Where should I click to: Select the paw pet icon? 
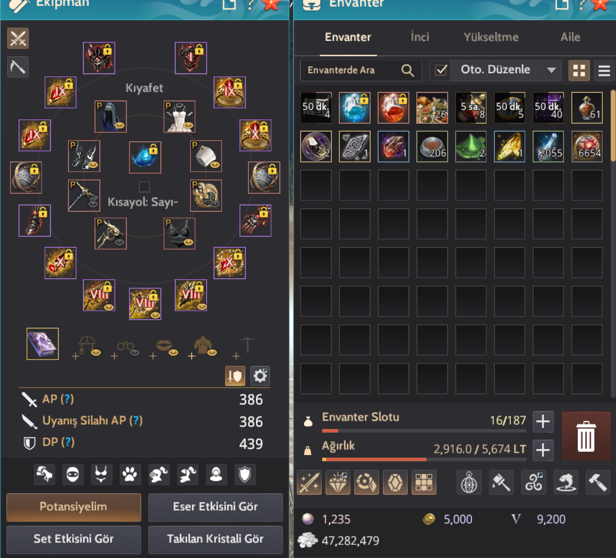[x=130, y=474]
